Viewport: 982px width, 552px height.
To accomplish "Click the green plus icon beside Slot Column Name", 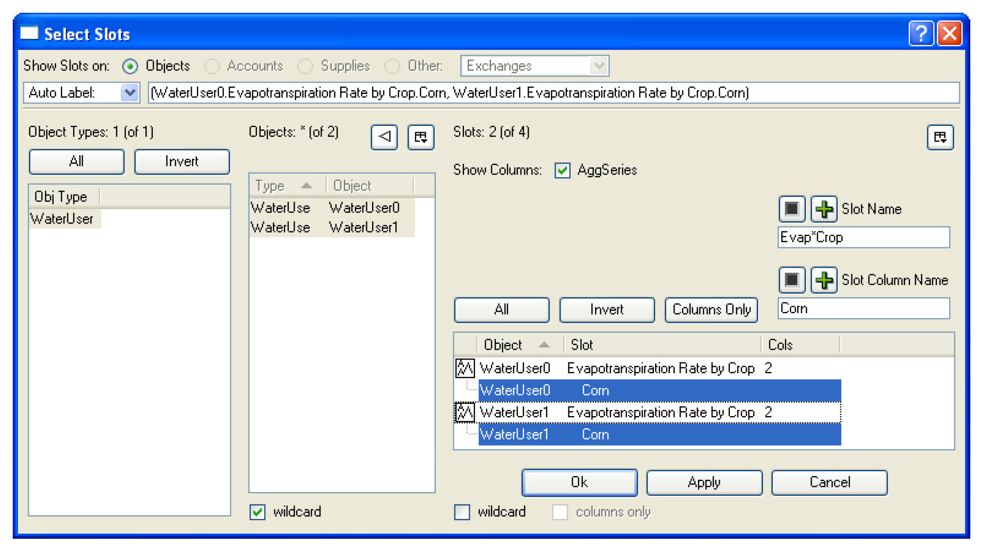I will click(824, 280).
